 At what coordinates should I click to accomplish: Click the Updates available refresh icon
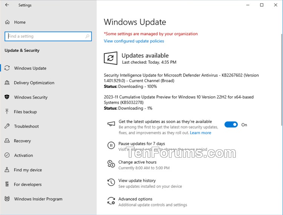(111, 58)
